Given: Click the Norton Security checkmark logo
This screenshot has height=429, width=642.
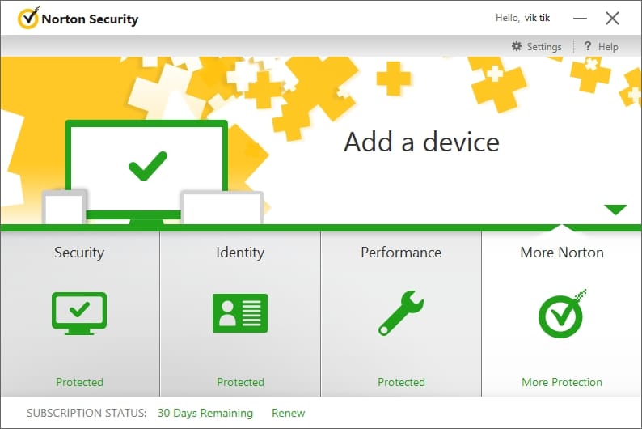Looking at the screenshot, I should click(28, 19).
